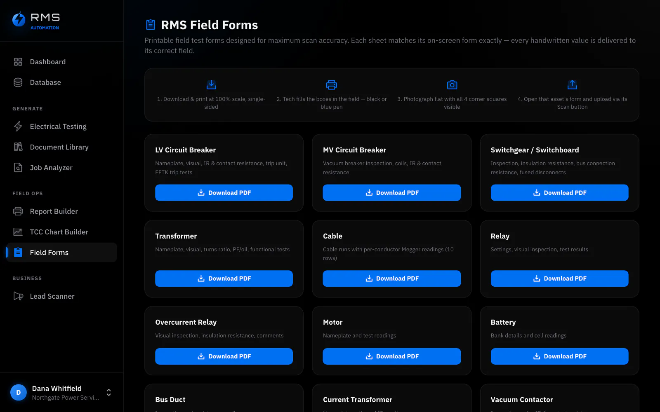This screenshot has width=660, height=412.
Task: Download the Transformer form PDF
Action: coord(224,279)
